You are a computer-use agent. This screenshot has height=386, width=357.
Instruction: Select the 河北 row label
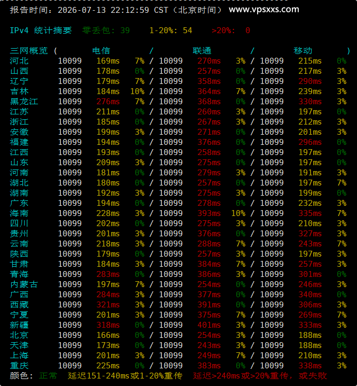point(19,61)
